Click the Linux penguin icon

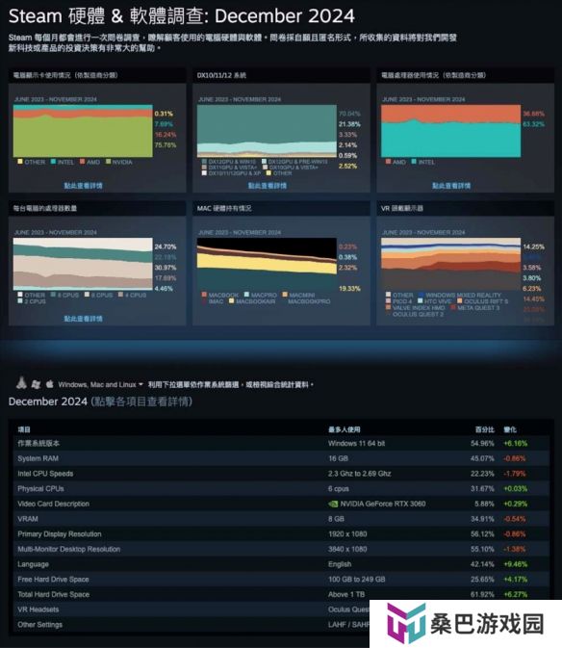(21, 383)
